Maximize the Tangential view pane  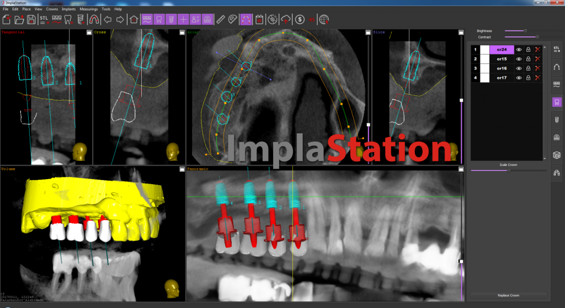[x=89, y=33]
